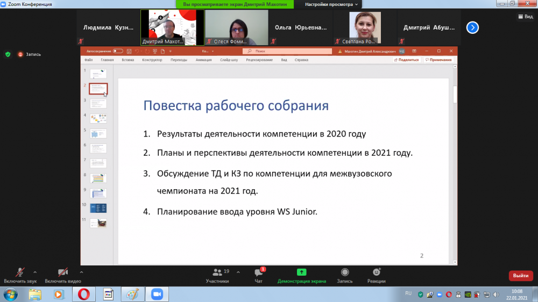Open the Реакции reactions icon
This screenshot has width=538, height=302.
377,272
